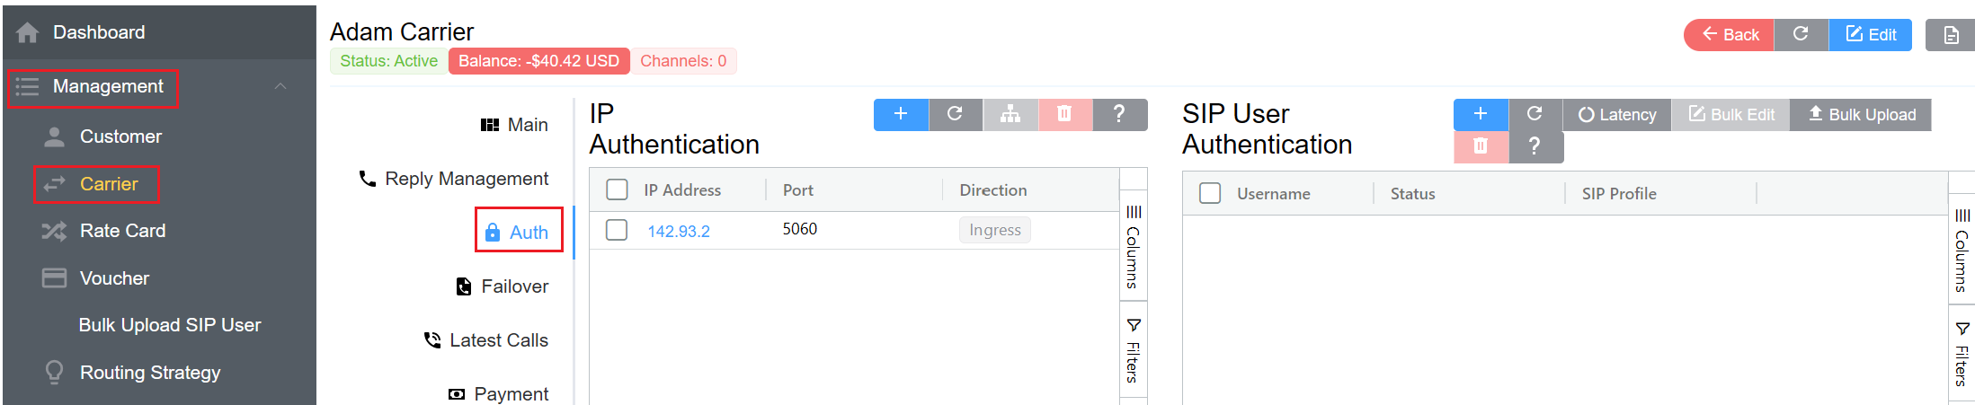The height and width of the screenshot is (405, 1975).
Task: Open the 142.93.2 IP address link
Action: click(679, 231)
